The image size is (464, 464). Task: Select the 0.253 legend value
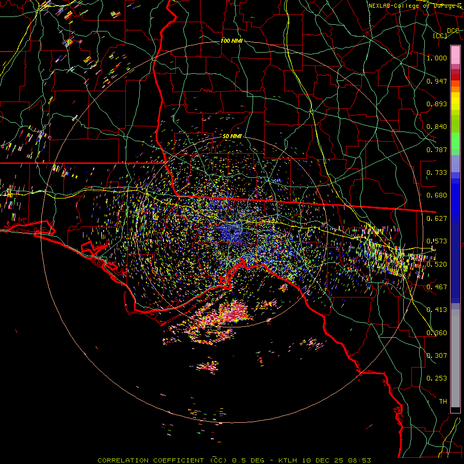(x=437, y=378)
